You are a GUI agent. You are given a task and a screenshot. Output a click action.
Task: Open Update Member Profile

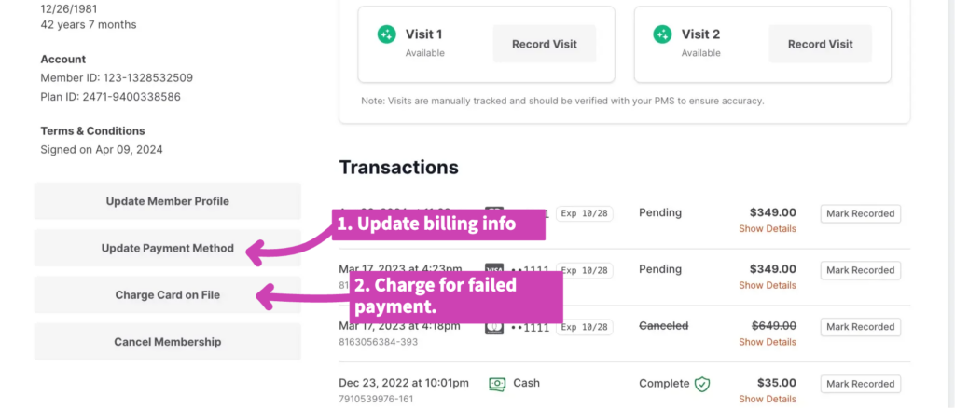(x=167, y=201)
